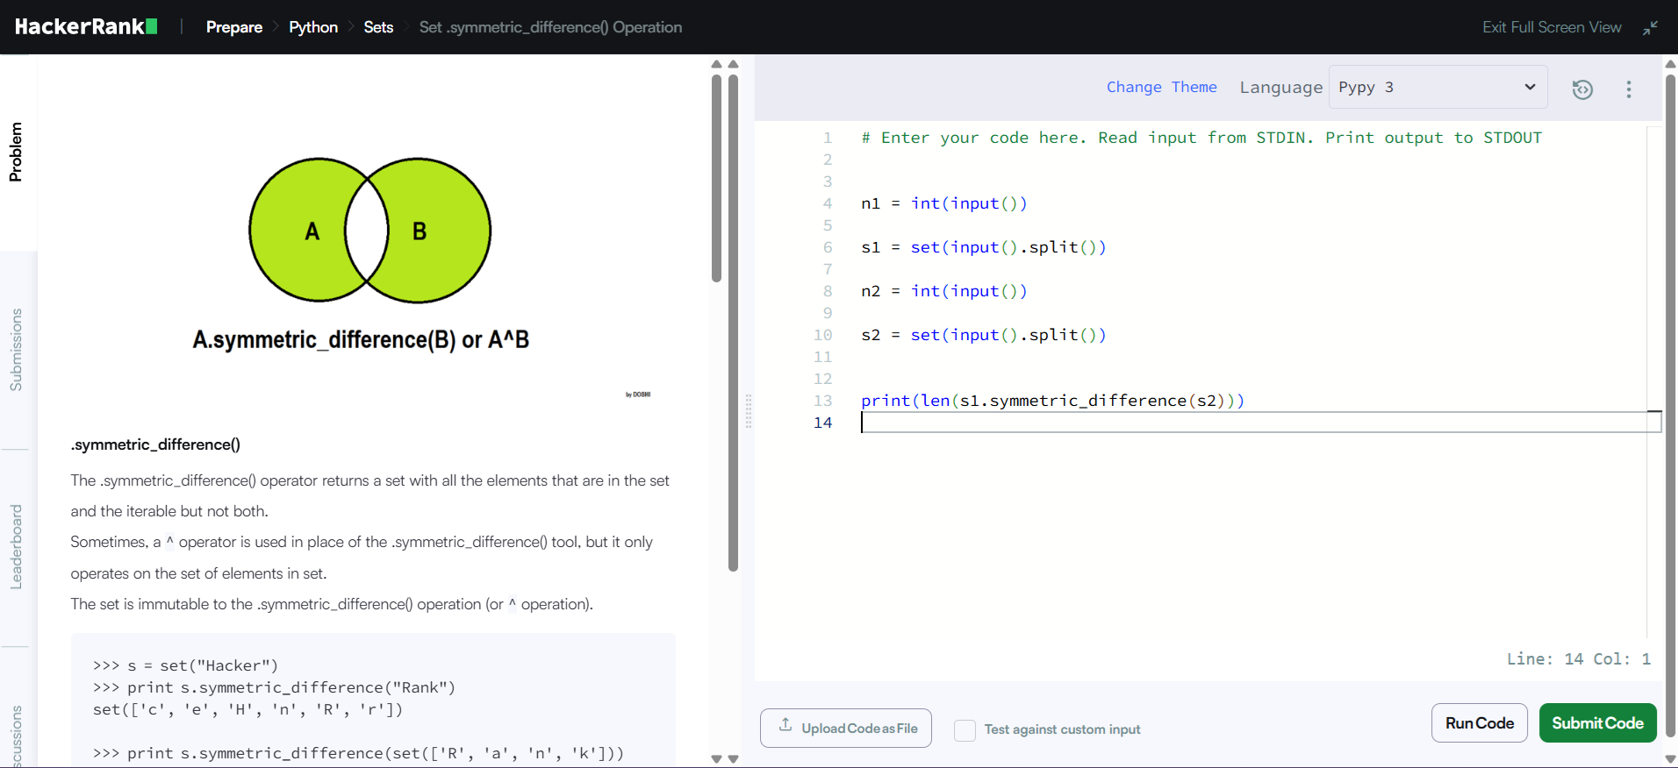Image resolution: width=1678 pixels, height=768 pixels.
Task: Click the Run Code button
Action: click(x=1480, y=723)
